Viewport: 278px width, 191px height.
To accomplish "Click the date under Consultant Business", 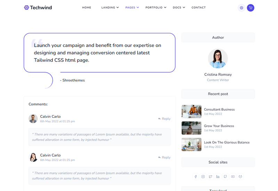I will (213, 114).
